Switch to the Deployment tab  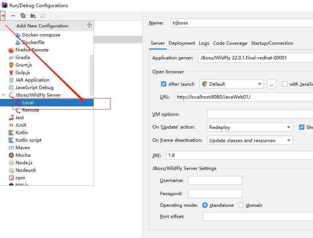(182, 43)
